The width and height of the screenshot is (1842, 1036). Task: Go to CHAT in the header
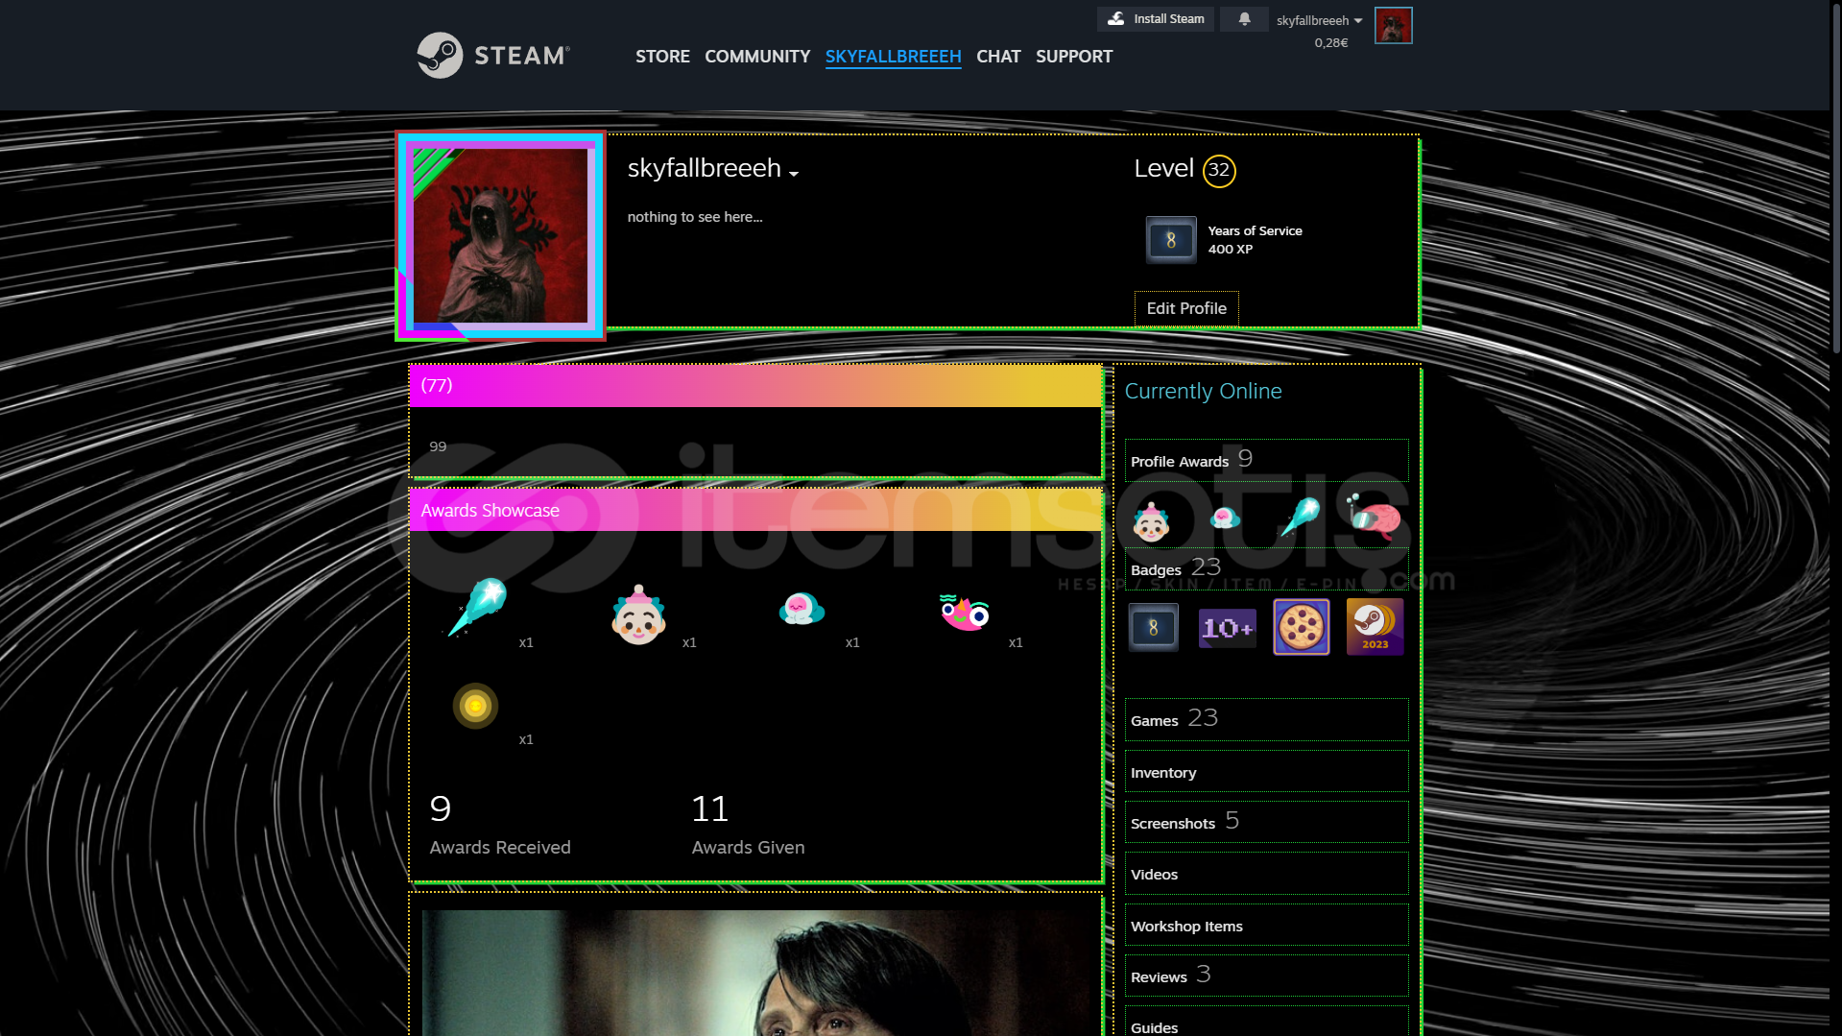click(998, 57)
